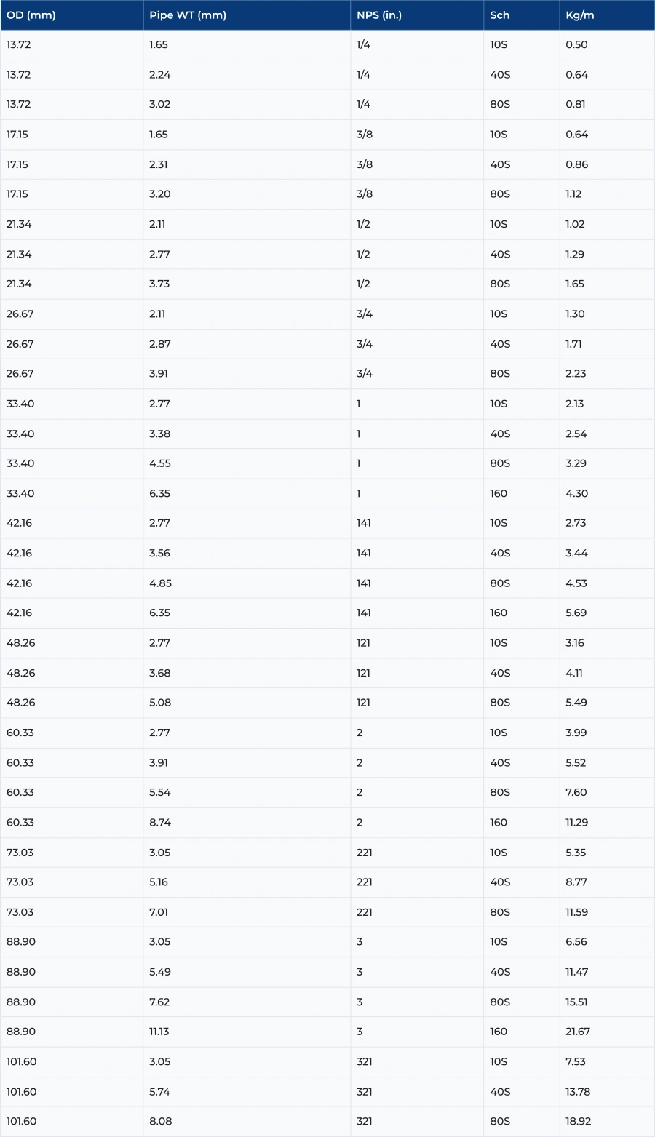Select the Kg/m column header
The image size is (655, 1137).
[x=580, y=15]
